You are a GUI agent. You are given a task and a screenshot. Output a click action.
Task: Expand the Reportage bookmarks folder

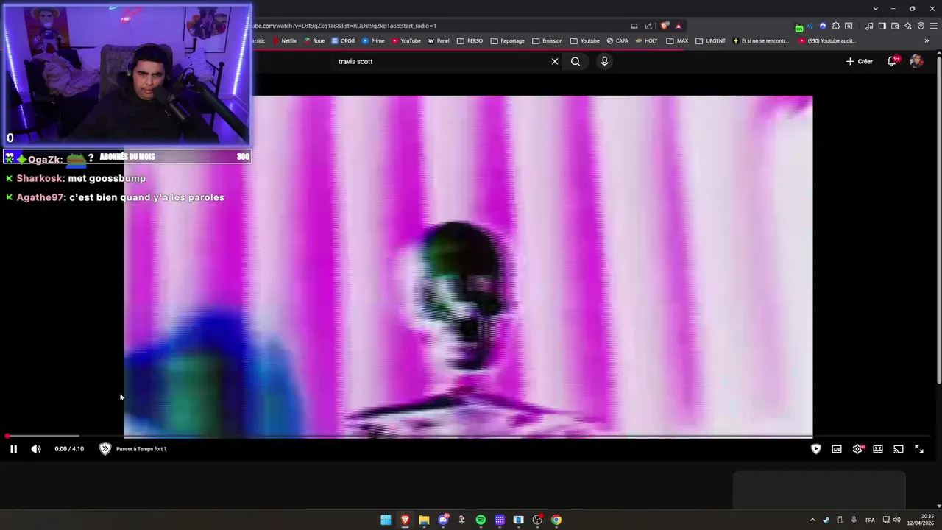coord(508,41)
